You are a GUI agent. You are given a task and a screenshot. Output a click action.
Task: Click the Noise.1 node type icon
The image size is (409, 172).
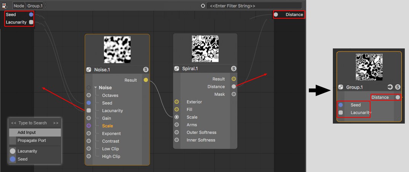tap(89, 69)
